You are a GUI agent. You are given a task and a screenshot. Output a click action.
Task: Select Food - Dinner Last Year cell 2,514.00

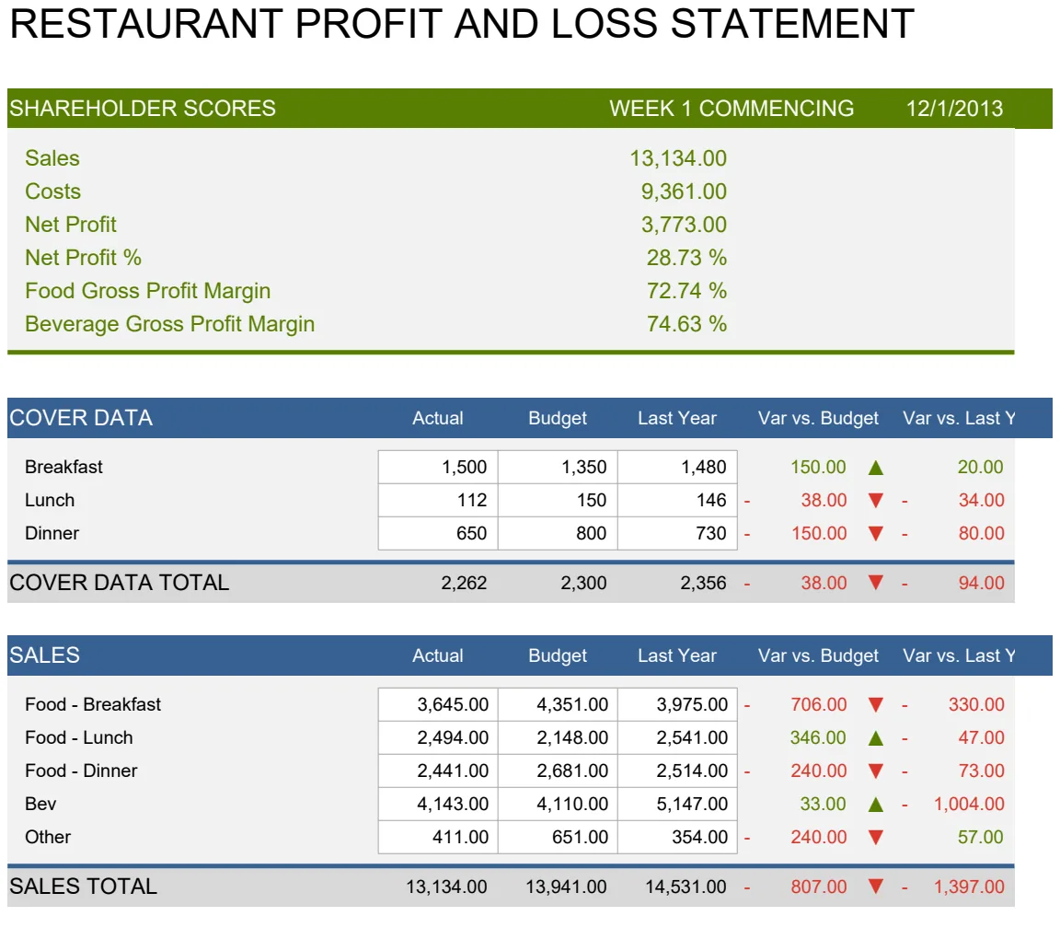click(x=677, y=771)
